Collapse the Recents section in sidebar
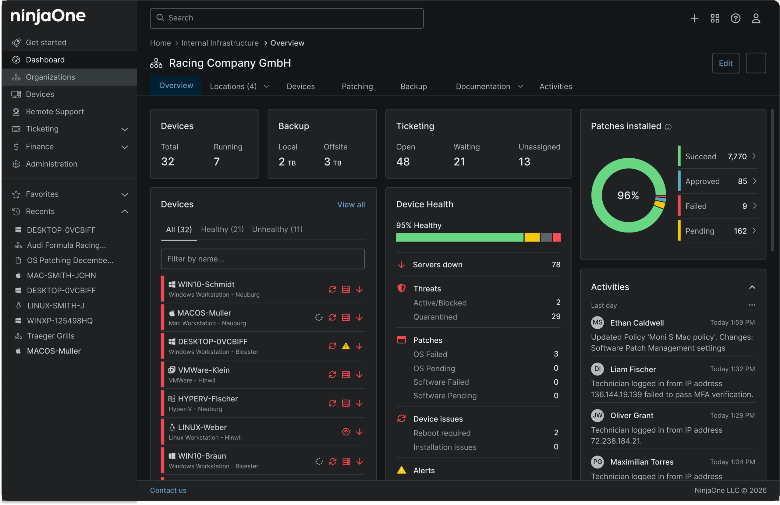The height and width of the screenshot is (505, 780). (x=125, y=211)
